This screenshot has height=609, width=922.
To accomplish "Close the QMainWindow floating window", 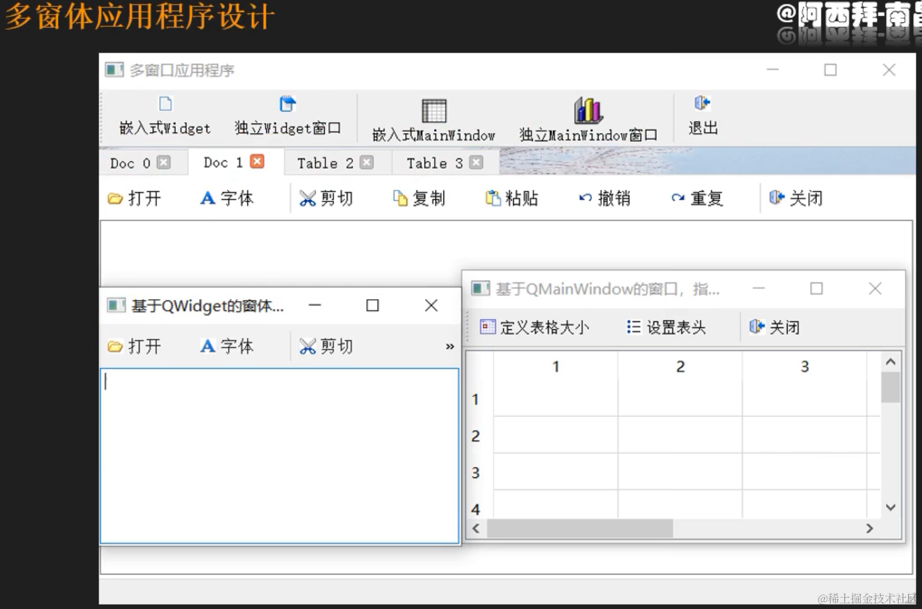I will point(875,289).
